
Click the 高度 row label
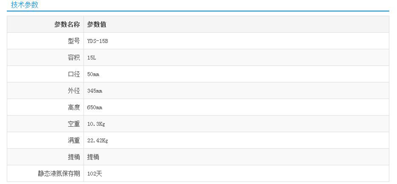point(74,107)
